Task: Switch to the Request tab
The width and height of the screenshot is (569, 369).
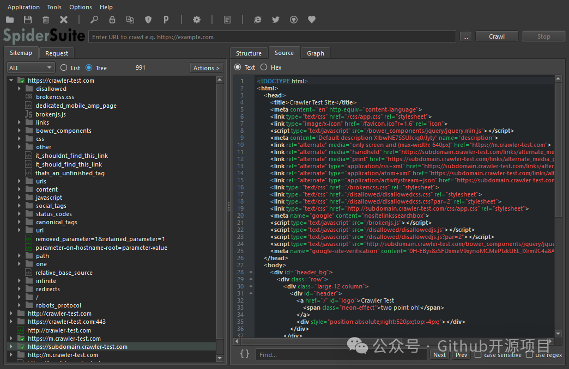Action: tap(57, 53)
